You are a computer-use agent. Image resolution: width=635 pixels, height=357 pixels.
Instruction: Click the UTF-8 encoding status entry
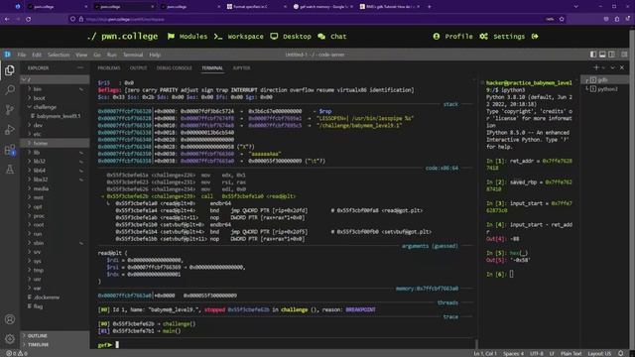pos(537,353)
